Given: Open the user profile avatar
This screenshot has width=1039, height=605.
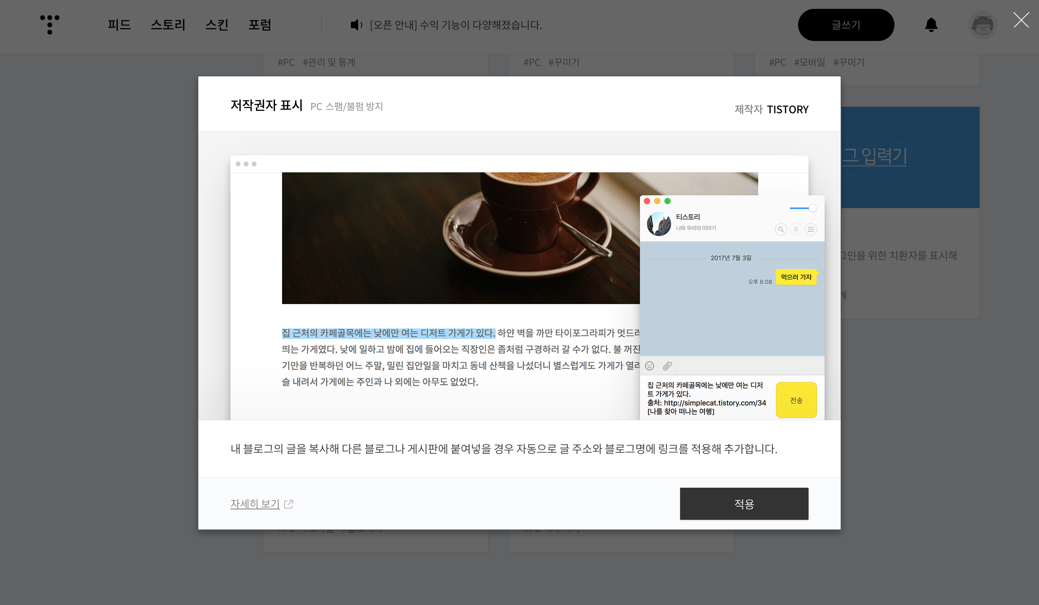Looking at the screenshot, I should [x=982, y=25].
